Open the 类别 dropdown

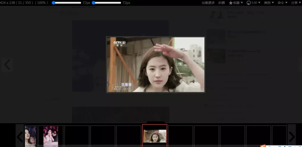[269, 3]
